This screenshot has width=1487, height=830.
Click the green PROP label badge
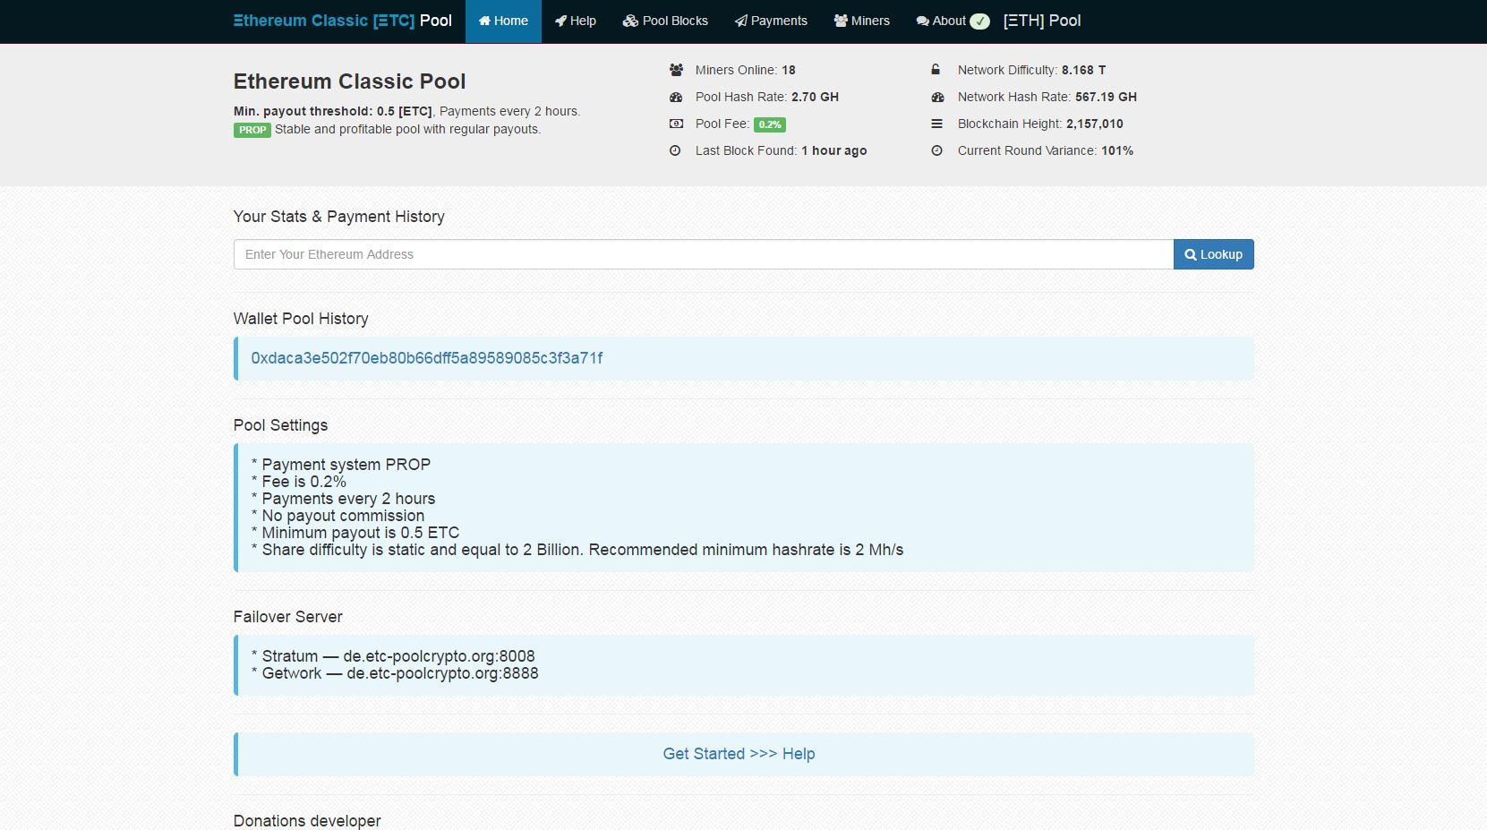point(252,130)
